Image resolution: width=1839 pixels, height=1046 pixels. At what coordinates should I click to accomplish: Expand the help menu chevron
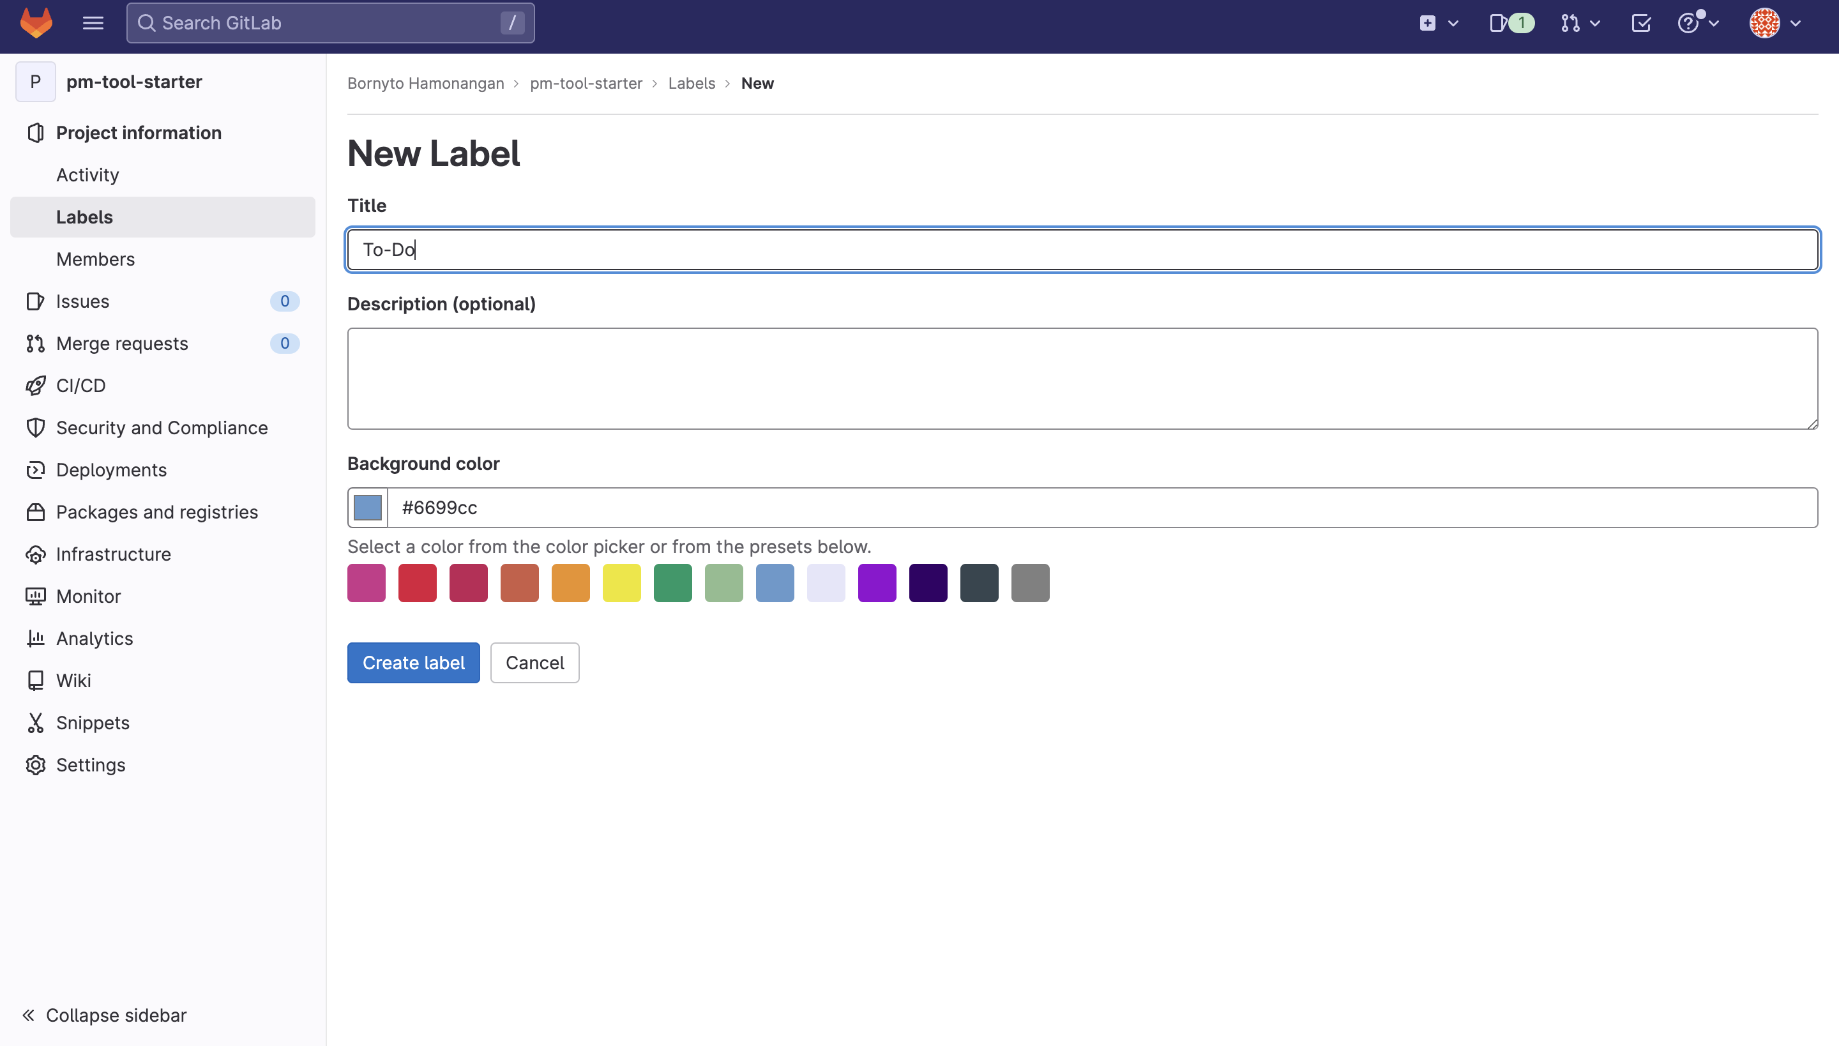click(1714, 24)
